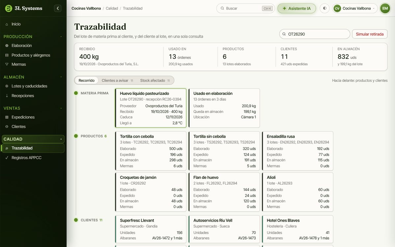Click Simular retirada button

tap(370, 34)
